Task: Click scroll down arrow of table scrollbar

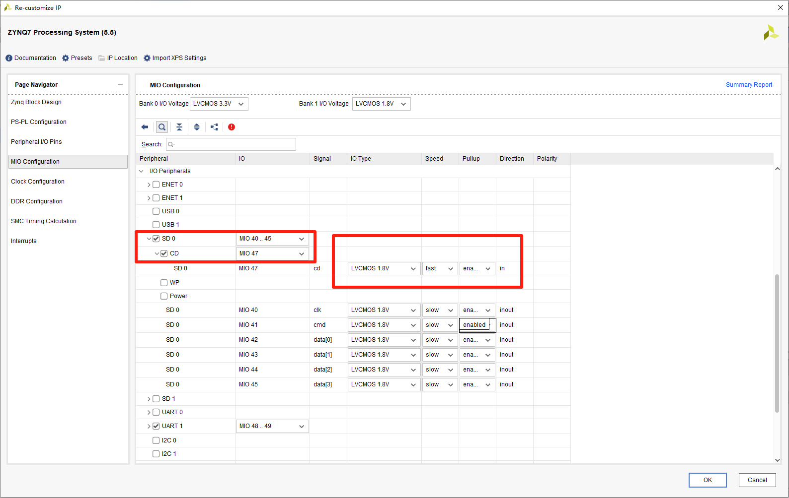Action: [x=778, y=460]
